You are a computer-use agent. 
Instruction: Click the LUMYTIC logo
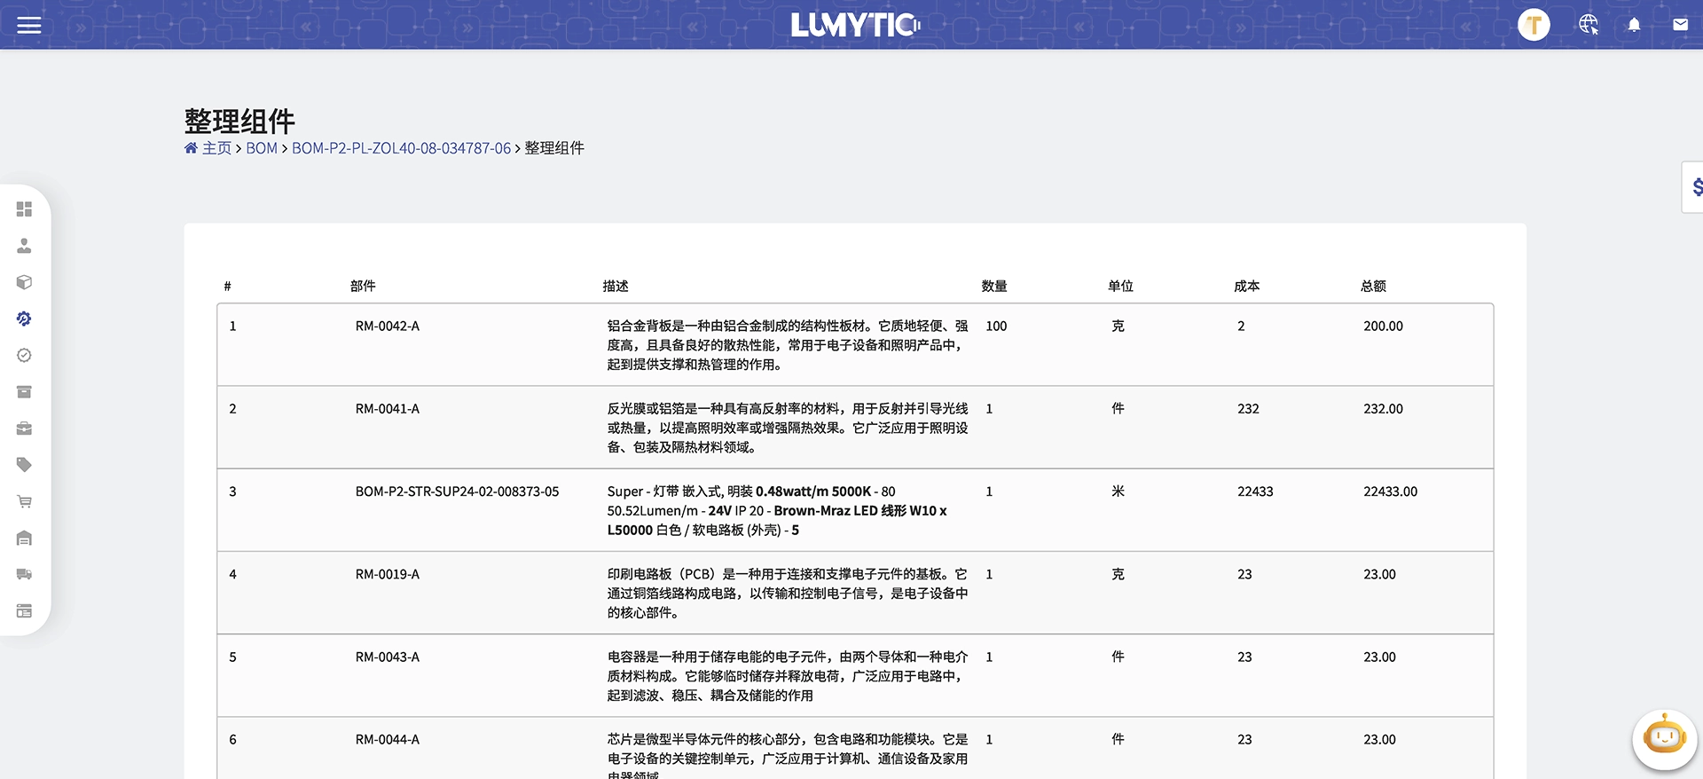tap(855, 25)
